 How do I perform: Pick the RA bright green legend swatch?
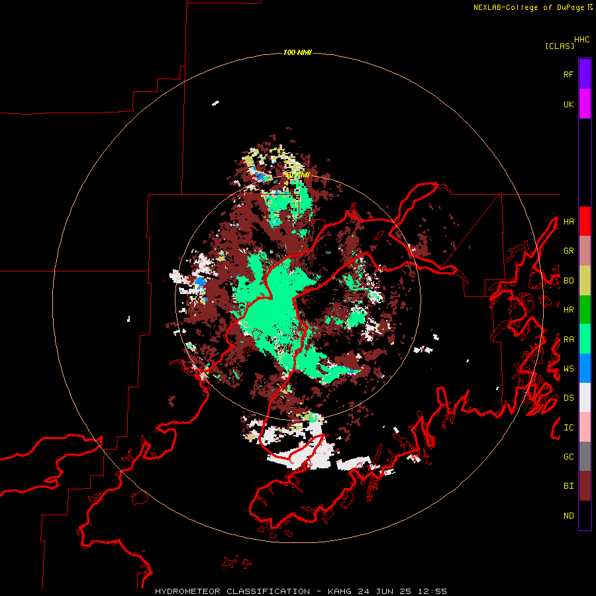tap(585, 339)
